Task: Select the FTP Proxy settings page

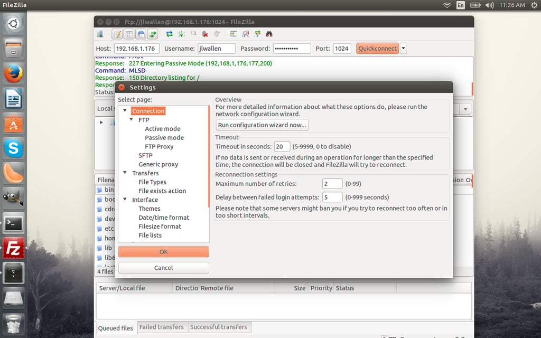Action: tap(159, 147)
